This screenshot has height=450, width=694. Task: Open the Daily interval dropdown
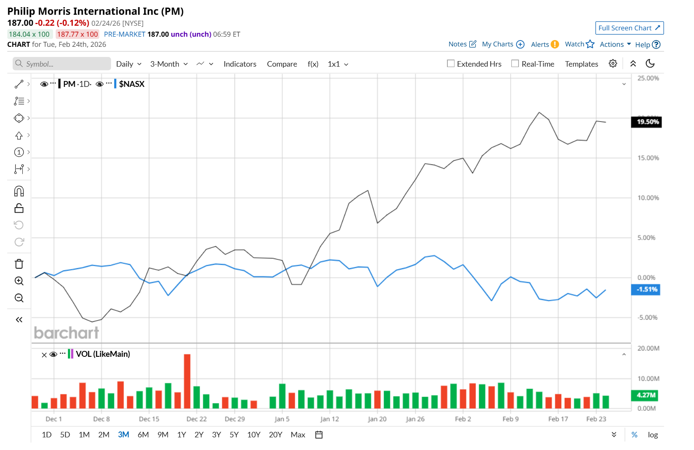point(129,64)
